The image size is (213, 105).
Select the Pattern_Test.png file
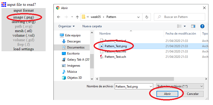[116, 46]
